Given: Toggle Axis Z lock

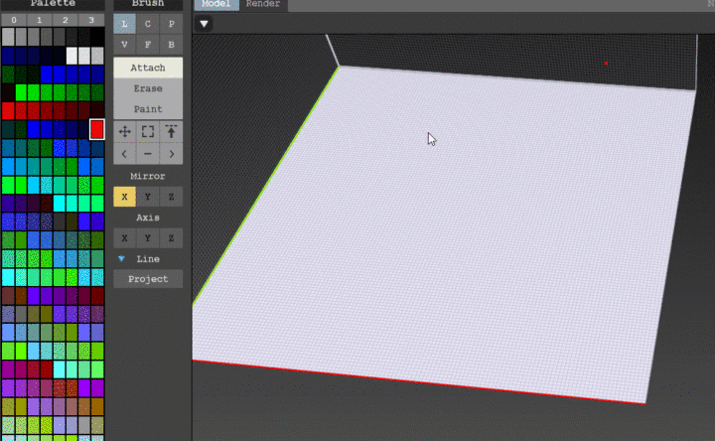Looking at the screenshot, I should pos(172,238).
